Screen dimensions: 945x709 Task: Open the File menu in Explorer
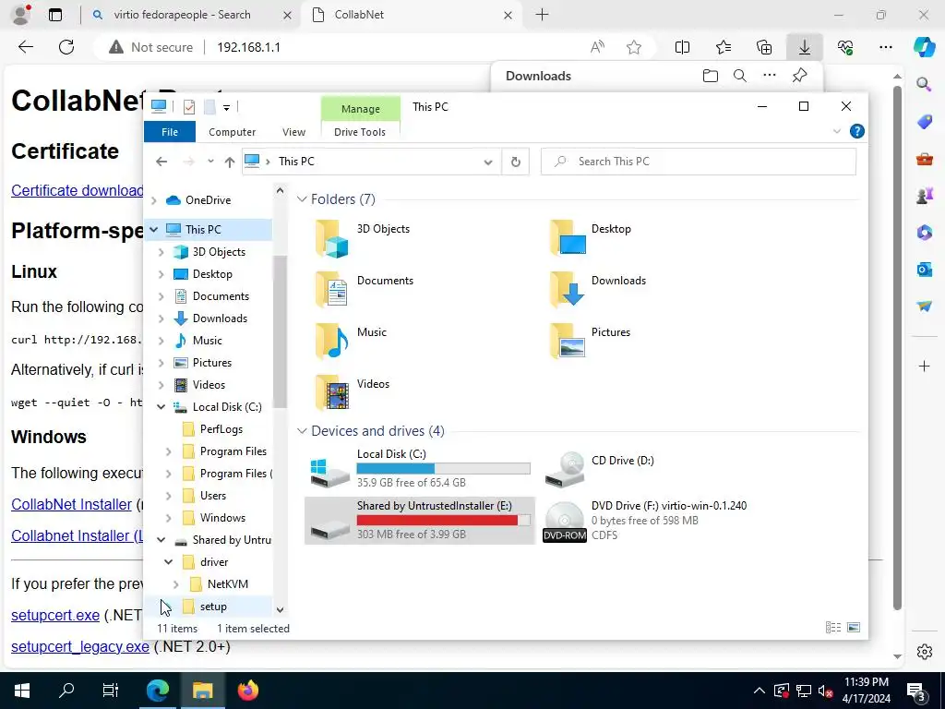(x=170, y=132)
